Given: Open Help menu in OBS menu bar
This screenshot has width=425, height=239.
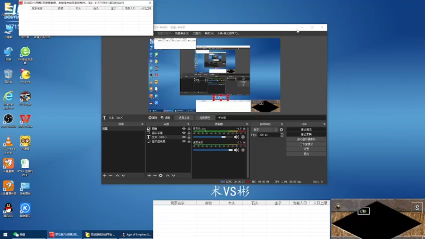Looking at the screenshot, I should 209,33.
